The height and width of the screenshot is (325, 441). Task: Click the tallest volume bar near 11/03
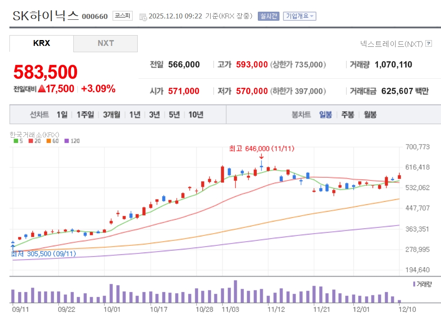[x=235, y=292]
